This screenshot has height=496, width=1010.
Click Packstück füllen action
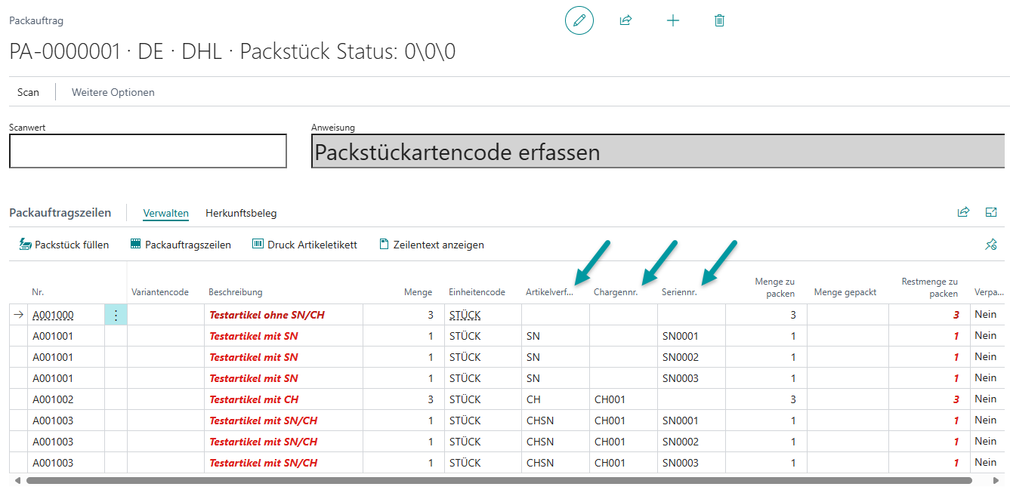(64, 245)
